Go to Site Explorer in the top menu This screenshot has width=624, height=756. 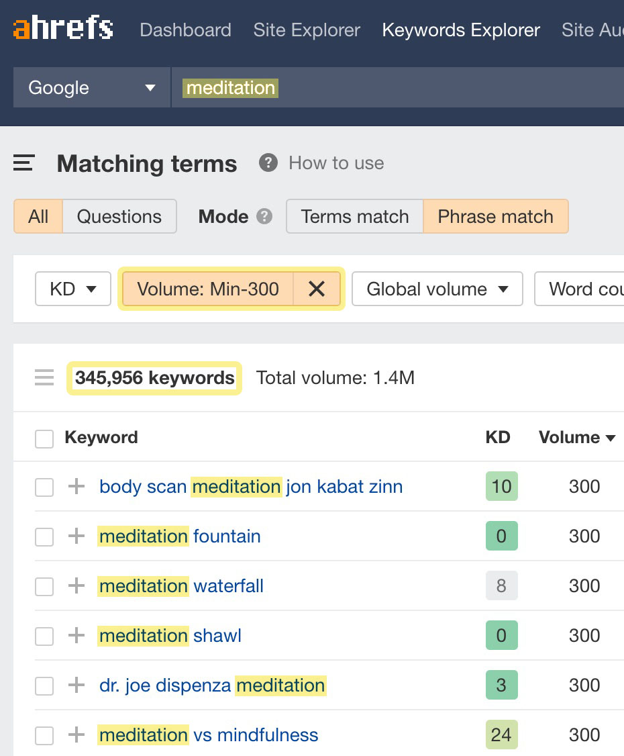tap(307, 30)
